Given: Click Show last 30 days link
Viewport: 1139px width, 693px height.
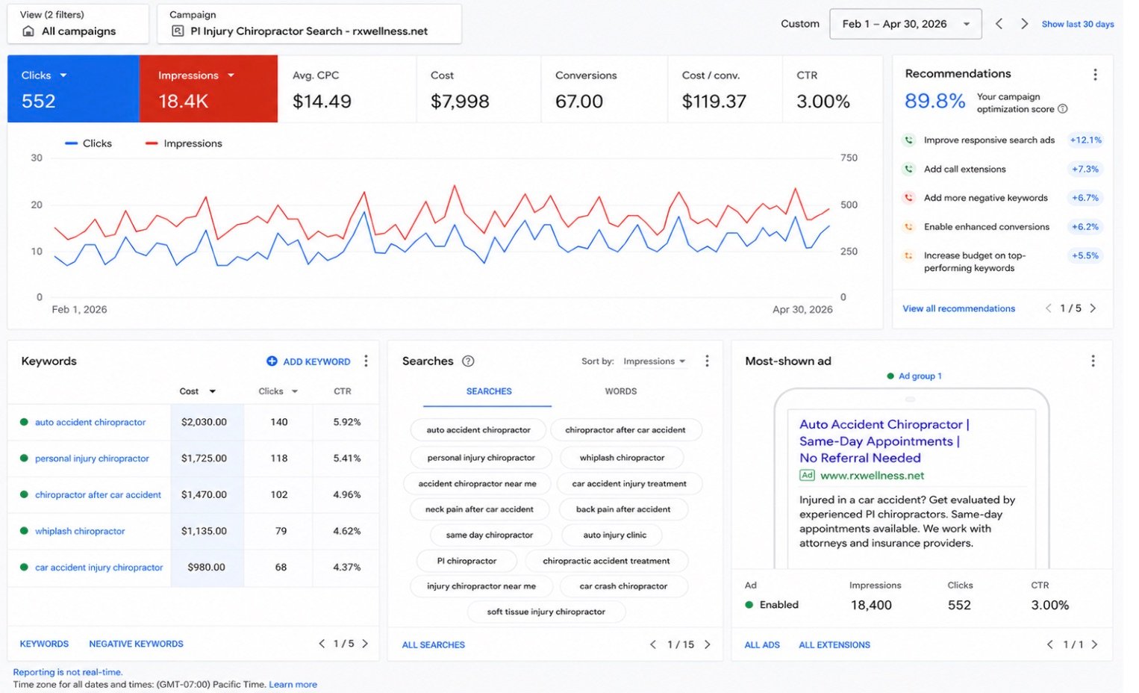Looking at the screenshot, I should point(1078,24).
